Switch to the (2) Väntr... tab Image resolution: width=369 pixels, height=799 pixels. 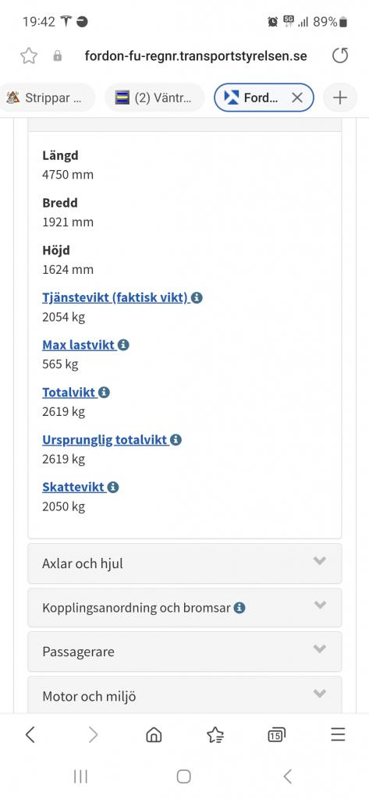tap(155, 98)
